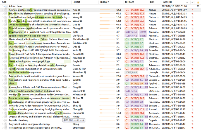Sort by the 期刊标签 column header

tap(129, 2)
